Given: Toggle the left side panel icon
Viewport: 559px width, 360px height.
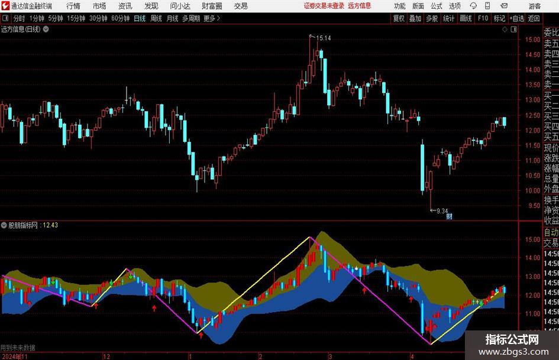Looking at the screenshot, I should (5, 18).
